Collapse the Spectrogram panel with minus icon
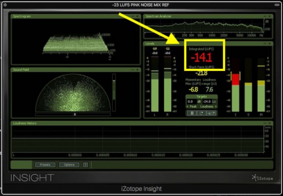 point(133,16)
